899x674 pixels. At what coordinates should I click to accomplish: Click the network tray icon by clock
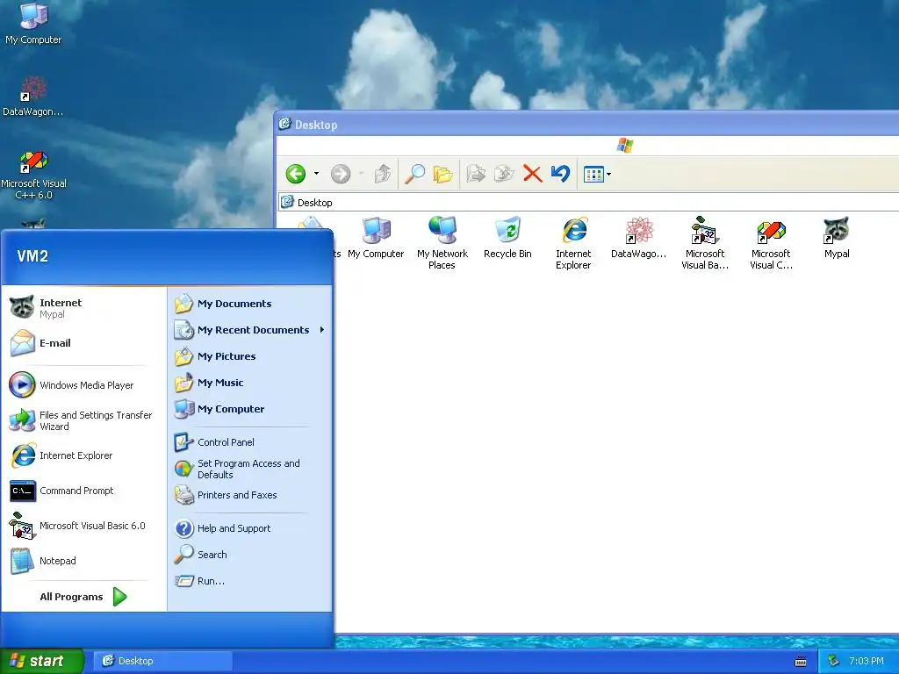point(833,662)
